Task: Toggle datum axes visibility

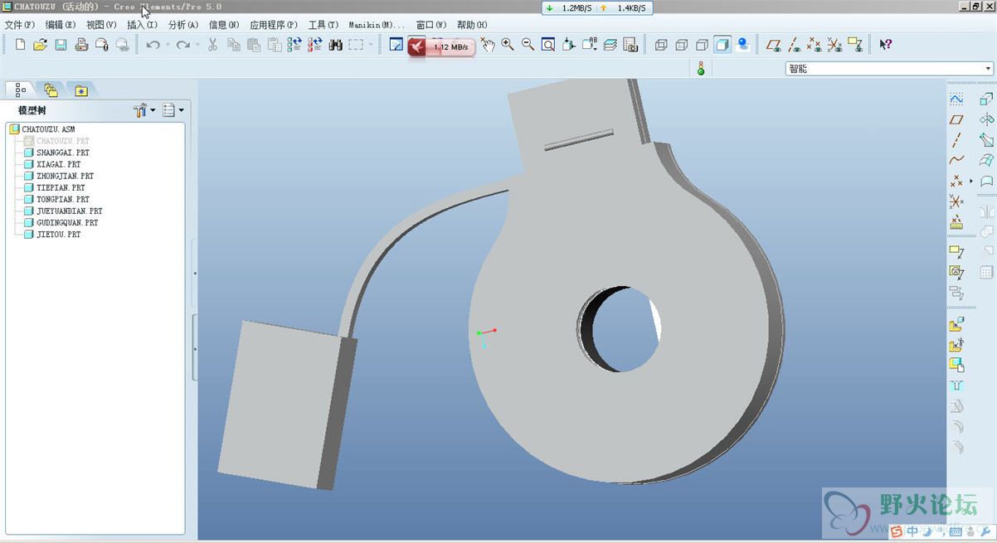Action: point(795,45)
